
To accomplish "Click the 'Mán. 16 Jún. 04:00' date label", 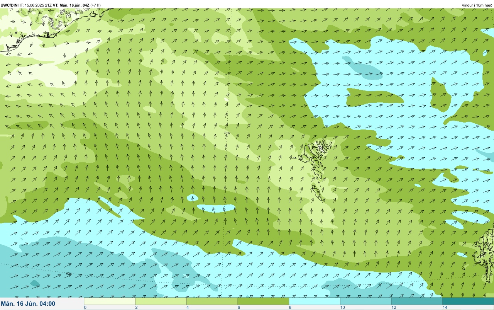I will pyautogui.click(x=28, y=304).
